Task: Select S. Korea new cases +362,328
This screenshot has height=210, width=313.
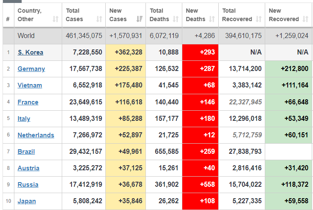Action: 129,52
